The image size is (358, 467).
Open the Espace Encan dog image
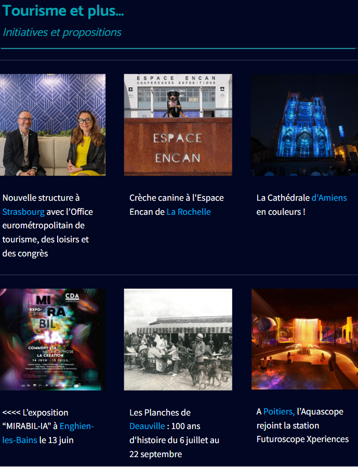coord(178,125)
